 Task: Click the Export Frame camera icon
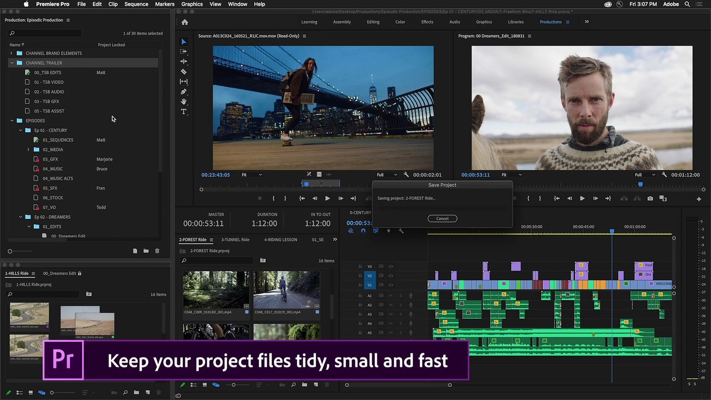650,198
